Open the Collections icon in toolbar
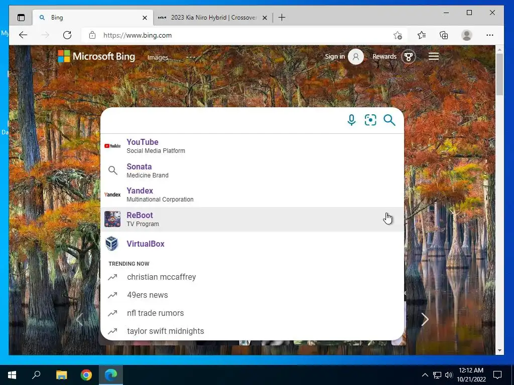This screenshot has width=514, height=385. [444, 35]
